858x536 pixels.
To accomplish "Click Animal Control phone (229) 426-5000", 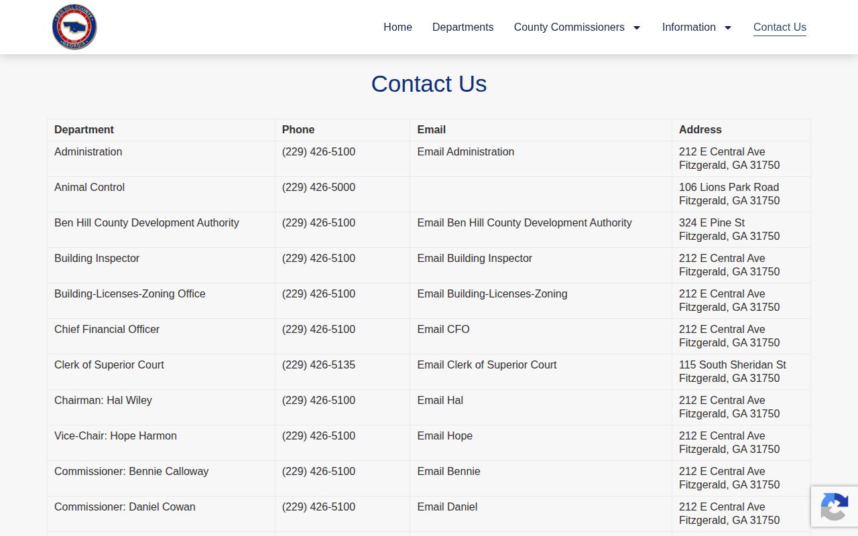I will (318, 187).
